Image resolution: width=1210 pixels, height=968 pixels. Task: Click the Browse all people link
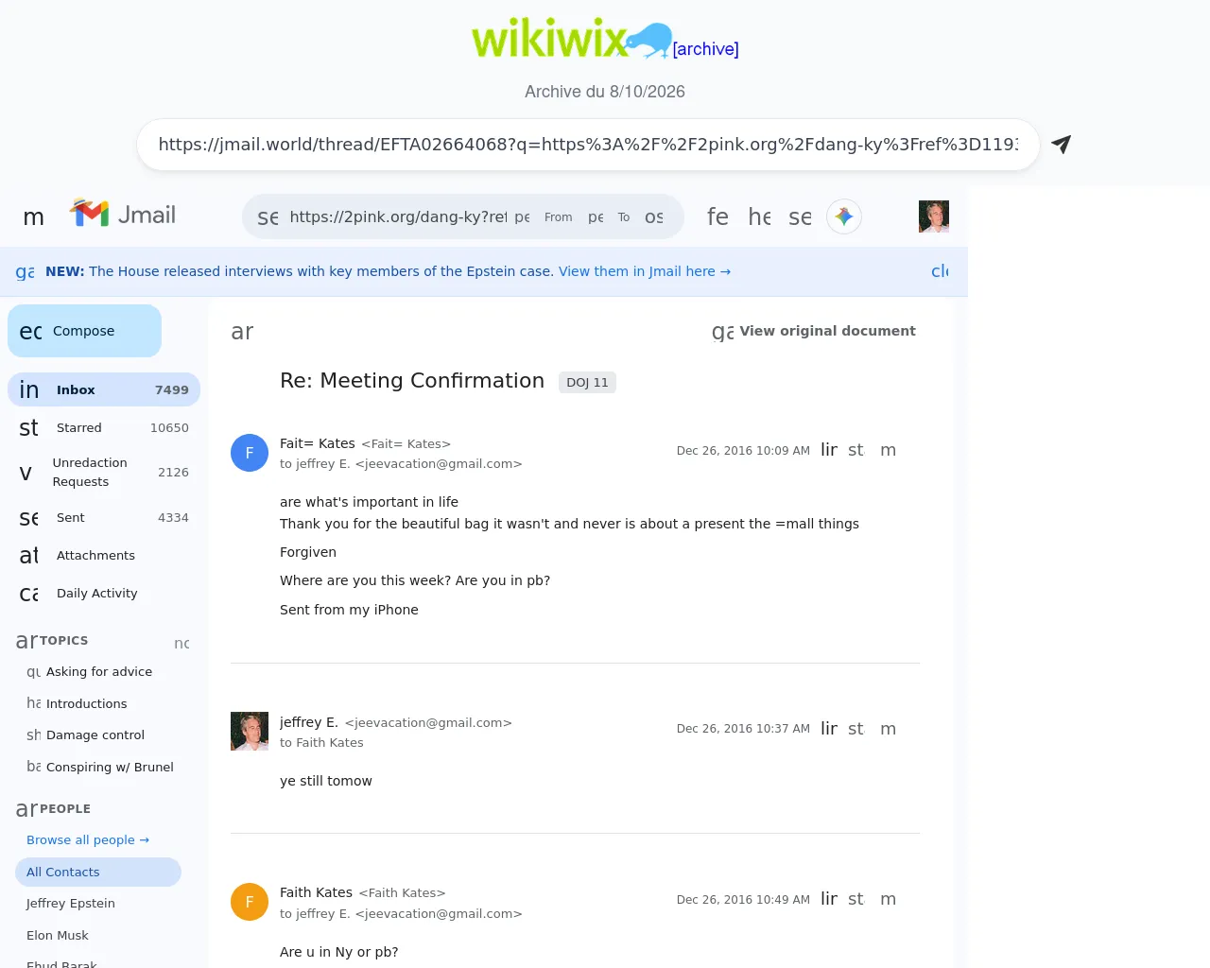point(88,839)
